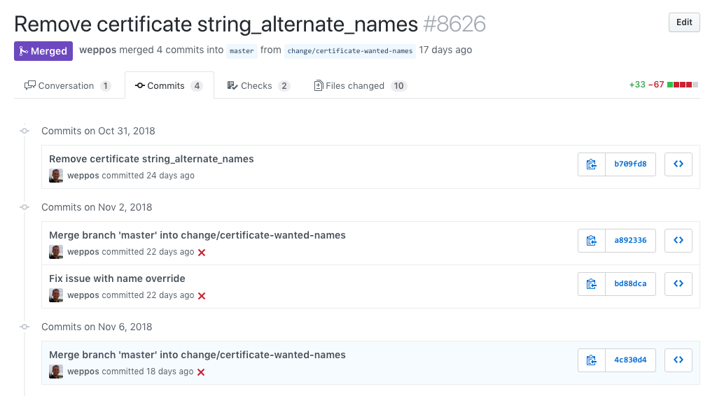Open the Checks tab
717x396 pixels.
pyautogui.click(x=258, y=85)
